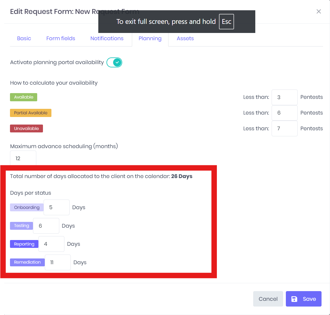Viewport: 330px width, 315px height.
Task: Click the Unavailable status badge
Action: tap(27, 128)
